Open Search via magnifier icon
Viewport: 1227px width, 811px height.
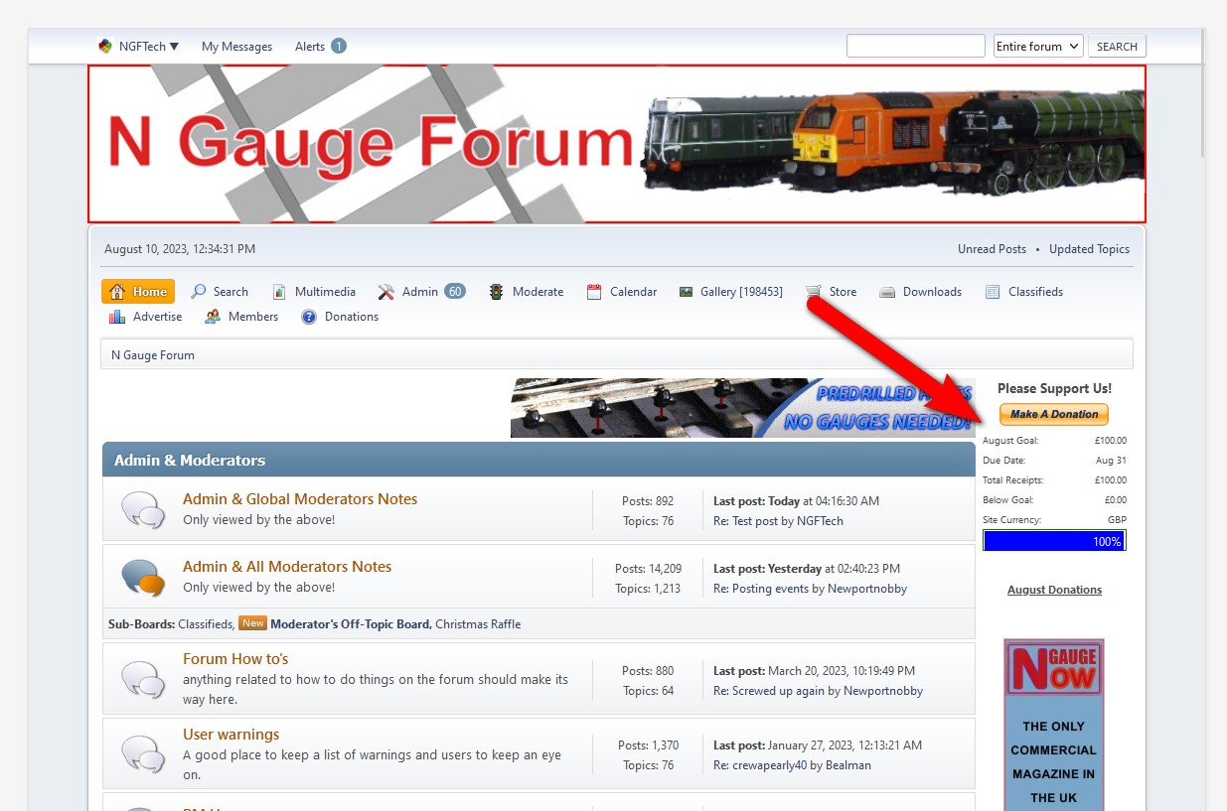click(x=199, y=292)
